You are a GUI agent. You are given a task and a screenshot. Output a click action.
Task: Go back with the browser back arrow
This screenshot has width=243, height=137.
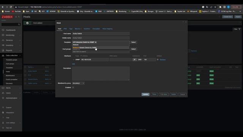[x=3, y=7]
